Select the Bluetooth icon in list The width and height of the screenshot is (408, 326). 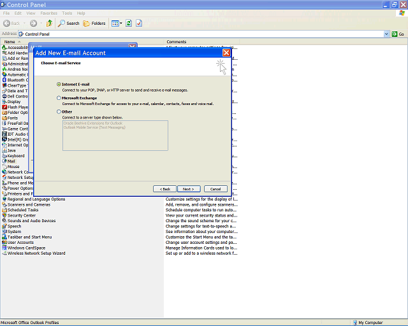point(4,80)
